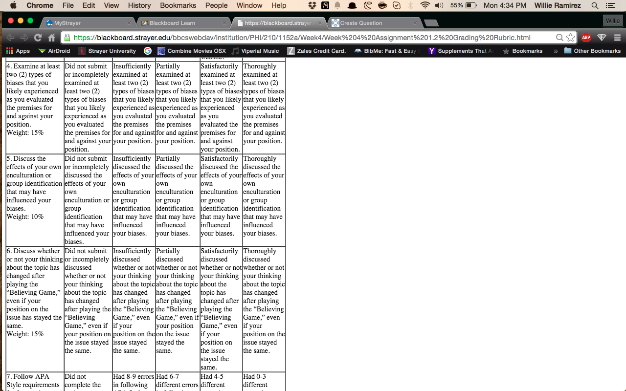Image resolution: width=626 pixels, height=391 pixels.
Task: Close the Create Question tab
Action: 415,23
